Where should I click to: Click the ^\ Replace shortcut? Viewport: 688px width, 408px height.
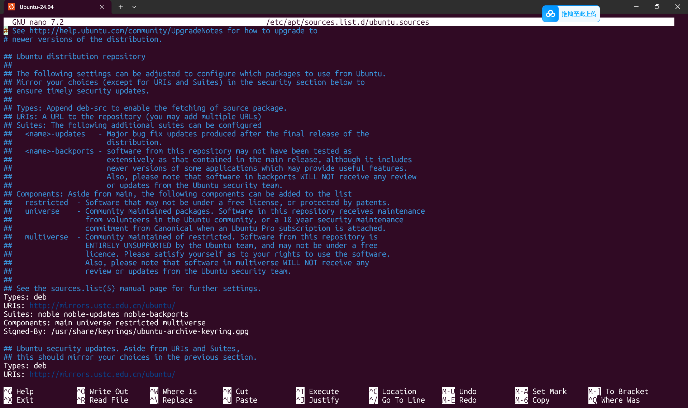pos(171,400)
